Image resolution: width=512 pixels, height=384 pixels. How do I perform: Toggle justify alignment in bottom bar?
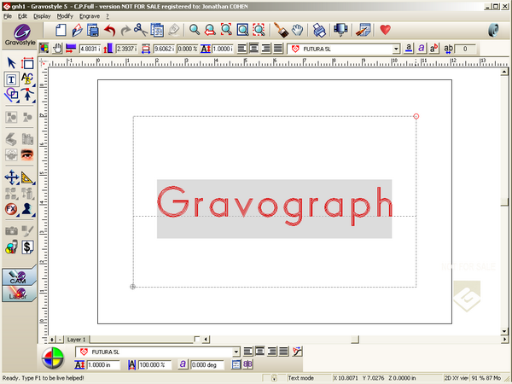[284, 352]
